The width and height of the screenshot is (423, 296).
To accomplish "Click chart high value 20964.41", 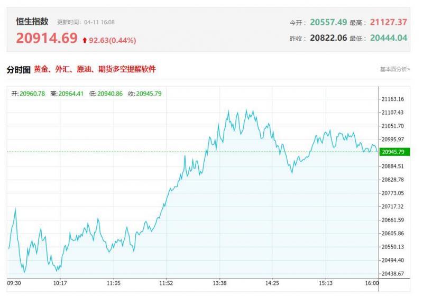I will (71, 94).
